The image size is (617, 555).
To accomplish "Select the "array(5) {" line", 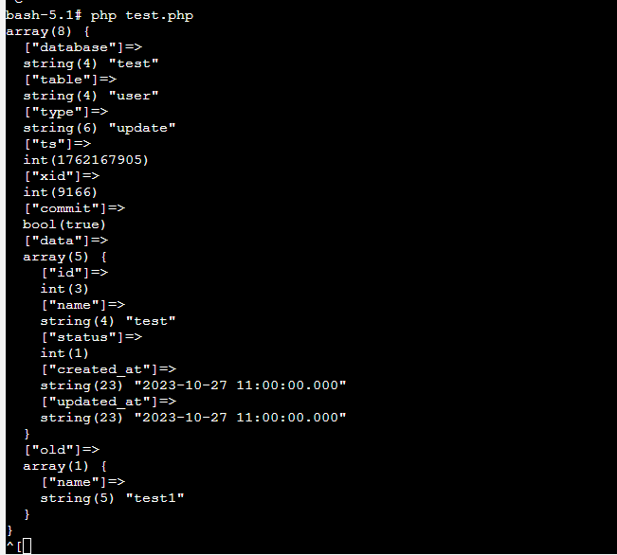I will 65,257.
